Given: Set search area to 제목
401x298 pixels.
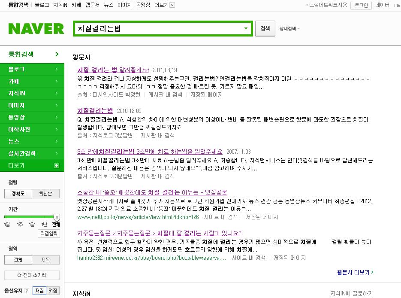Looking at the screenshot, I should click(46, 260).
